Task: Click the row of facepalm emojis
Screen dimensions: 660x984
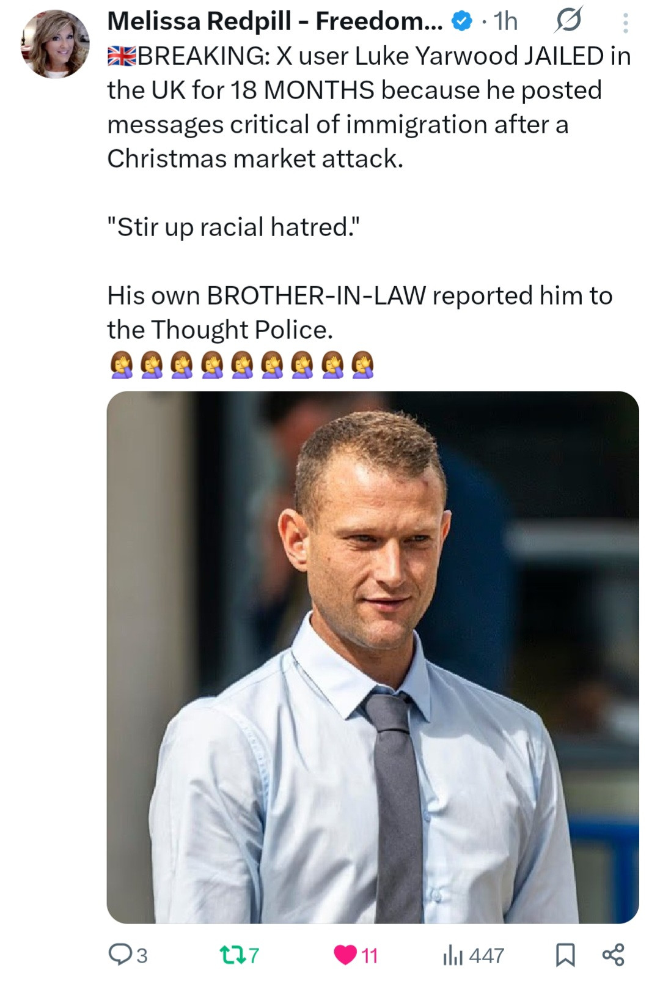Action: pyautogui.click(x=241, y=365)
